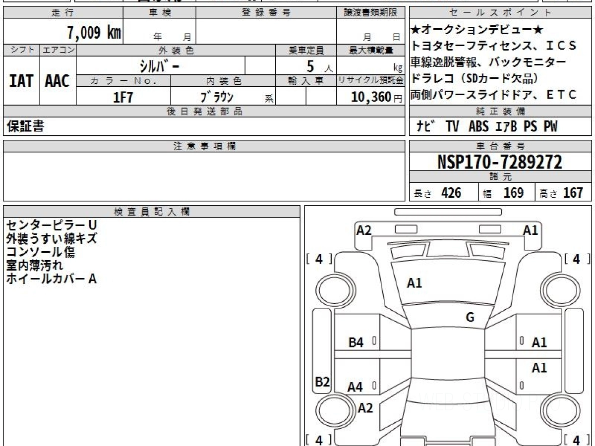This screenshot has width=595, height=446.
Task: Click the 譲渡書類期限 header
Action: click(x=370, y=13)
